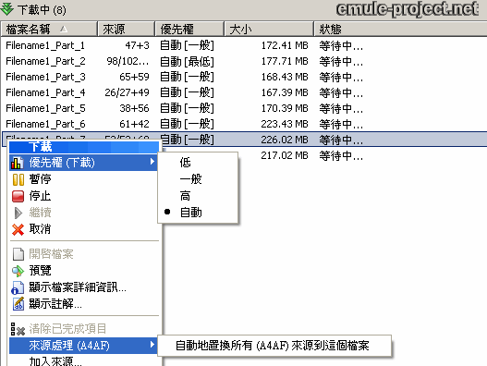Click the file details info icon
The width and height of the screenshot is (487, 366).
tap(18, 287)
